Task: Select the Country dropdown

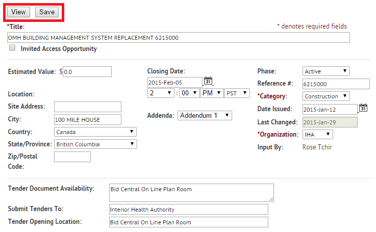Action: 95,132
